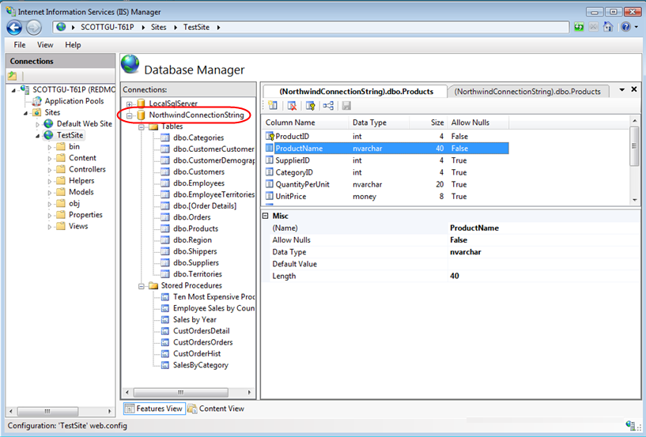Viewport: 646px width, 437px height.
Task: Click the Column Name header
Action: 305,122
